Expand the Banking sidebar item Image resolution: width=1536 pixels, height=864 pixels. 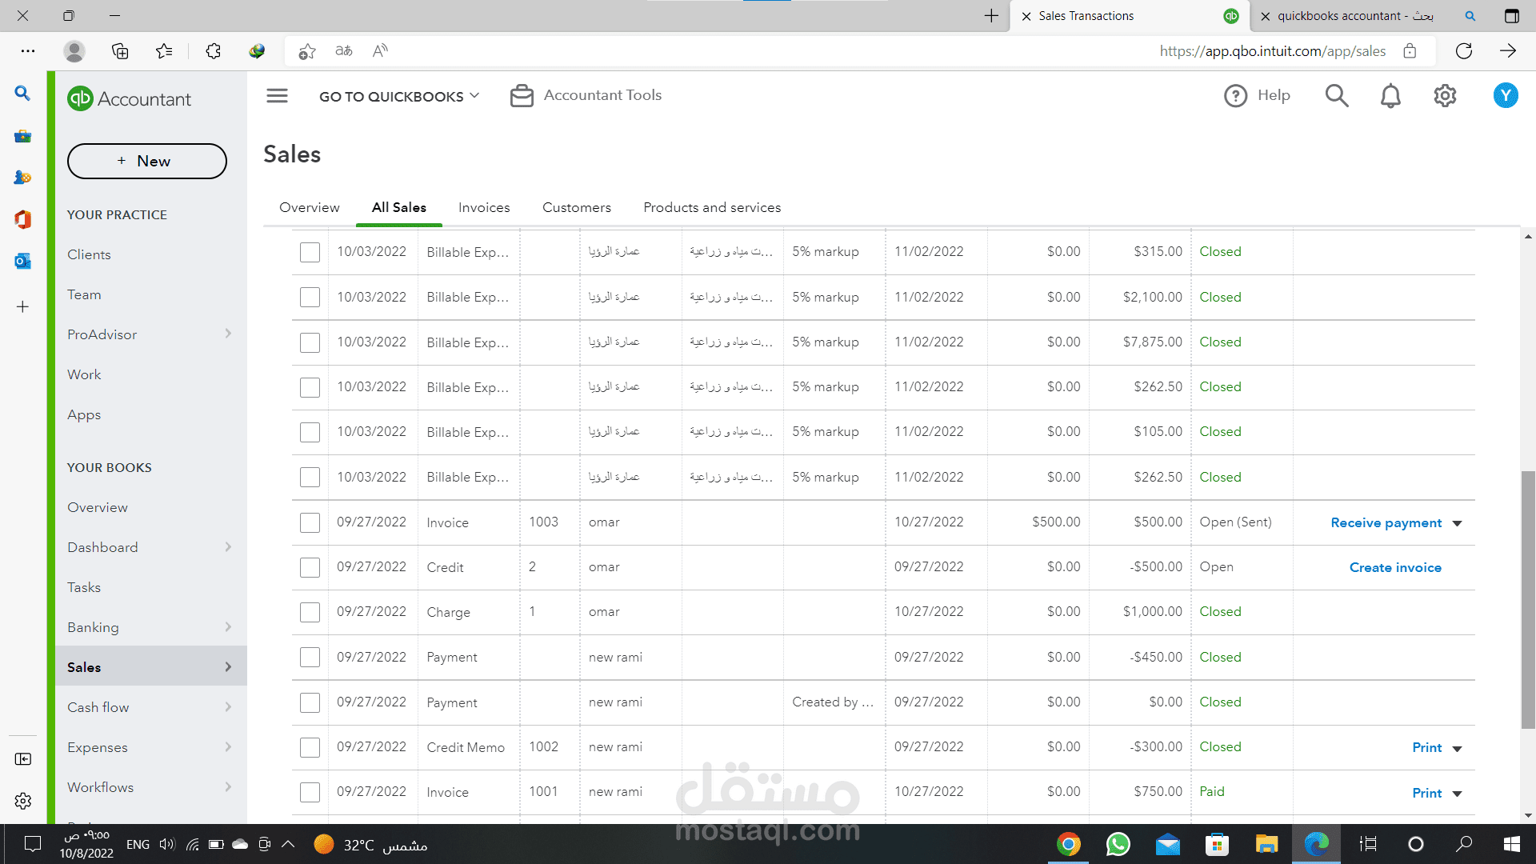[x=228, y=627]
